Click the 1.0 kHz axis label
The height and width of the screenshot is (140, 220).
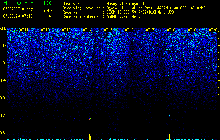pyautogui.click(x=3, y=63)
